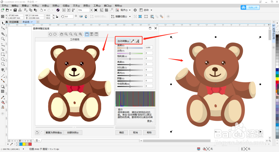
Task: Click temperature value field showing 5,000
Action: (149, 48)
